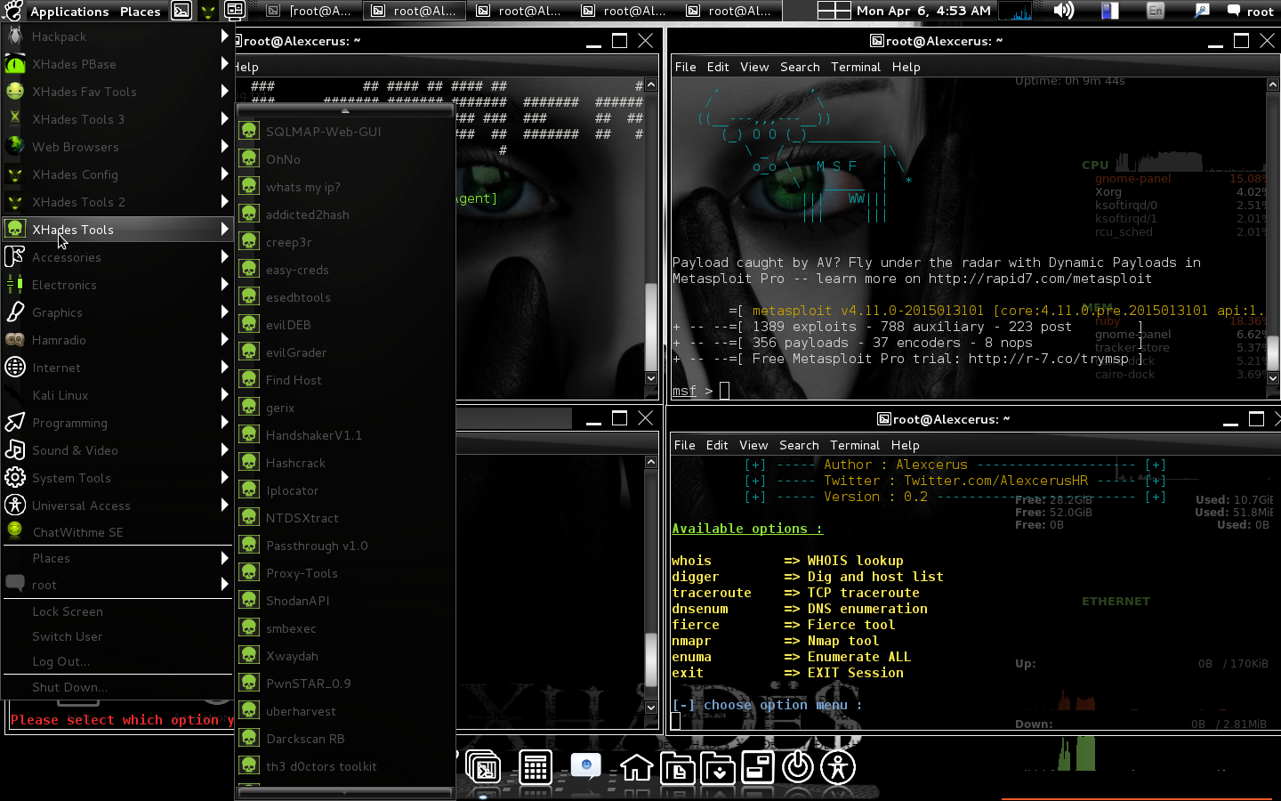The width and height of the screenshot is (1281, 801).
Task: Open View menu in the msf terminal
Action: tap(754, 67)
